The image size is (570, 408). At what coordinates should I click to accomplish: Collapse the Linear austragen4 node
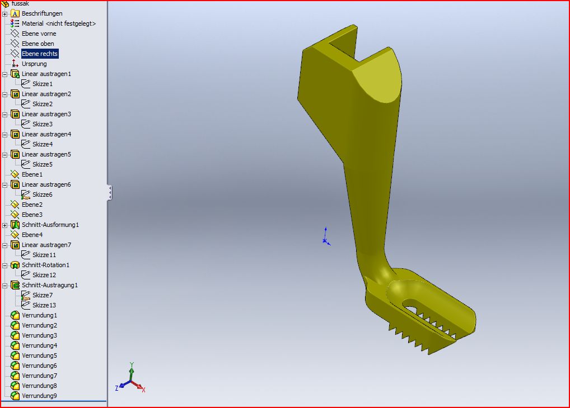(4, 135)
